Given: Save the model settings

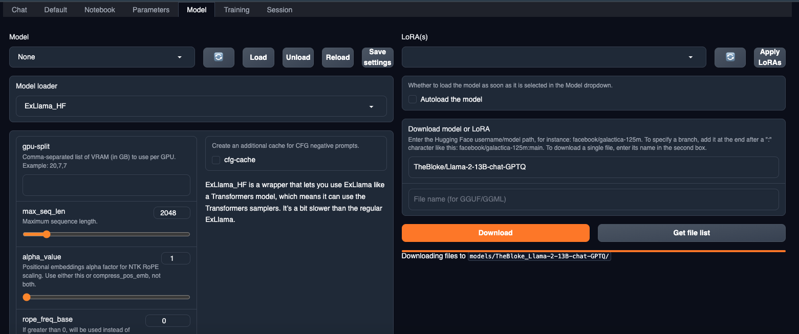Looking at the screenshot, I should 377,57.
